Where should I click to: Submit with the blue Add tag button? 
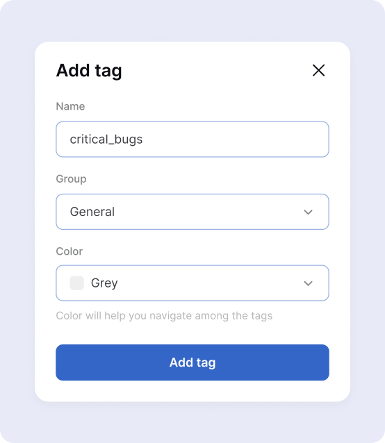coord(192,362)
